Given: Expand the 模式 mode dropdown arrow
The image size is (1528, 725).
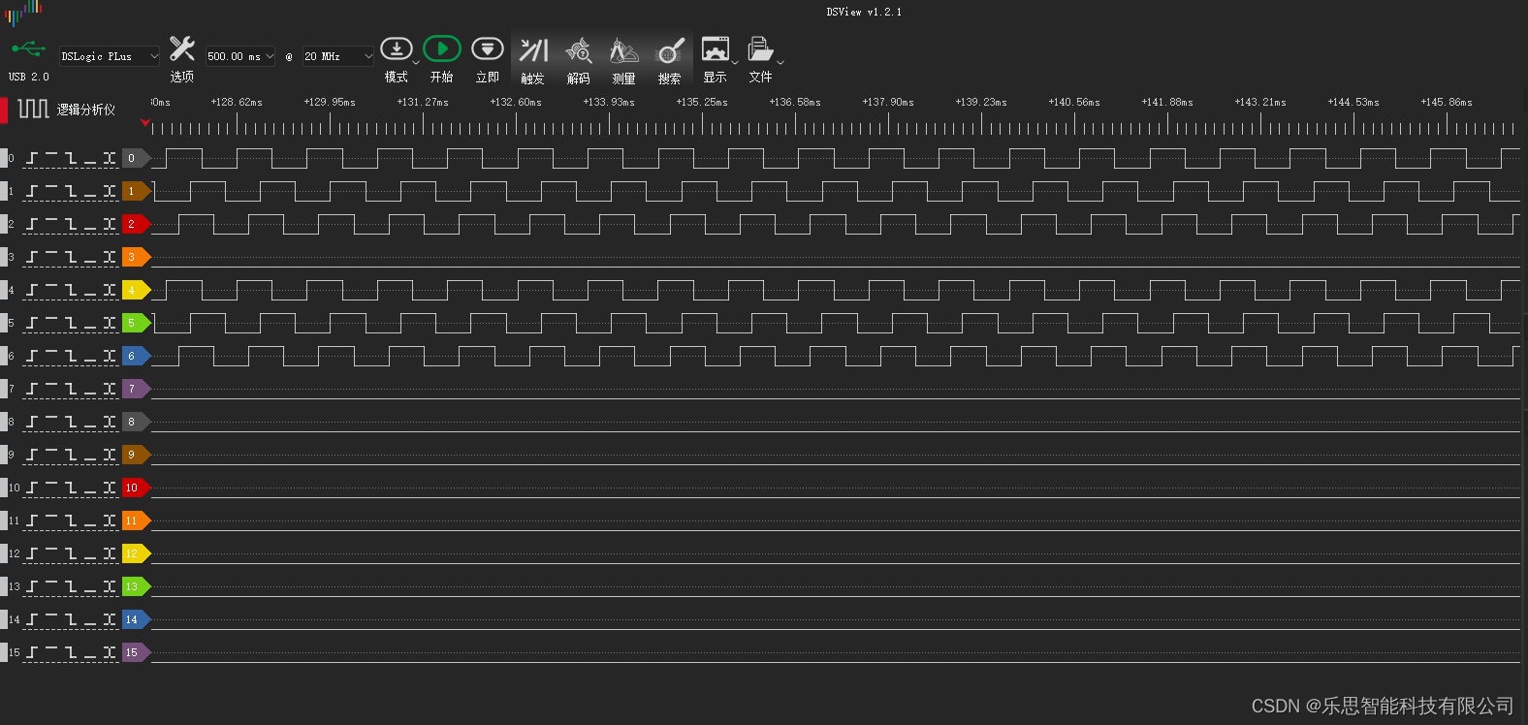Looking at the screenshot, I should (x=416, y=63).
